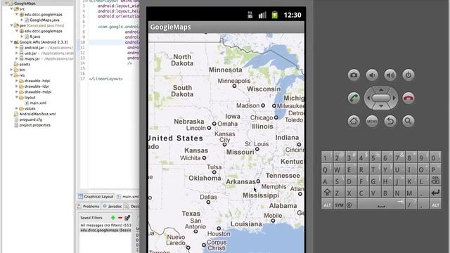Click the SYM key on keyboard
450x253 pixels.
click(339, 205)
